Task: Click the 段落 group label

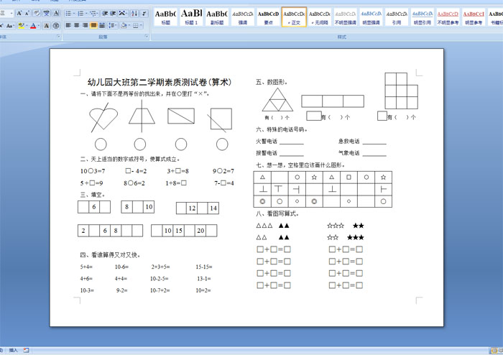Action: point(103,37)
